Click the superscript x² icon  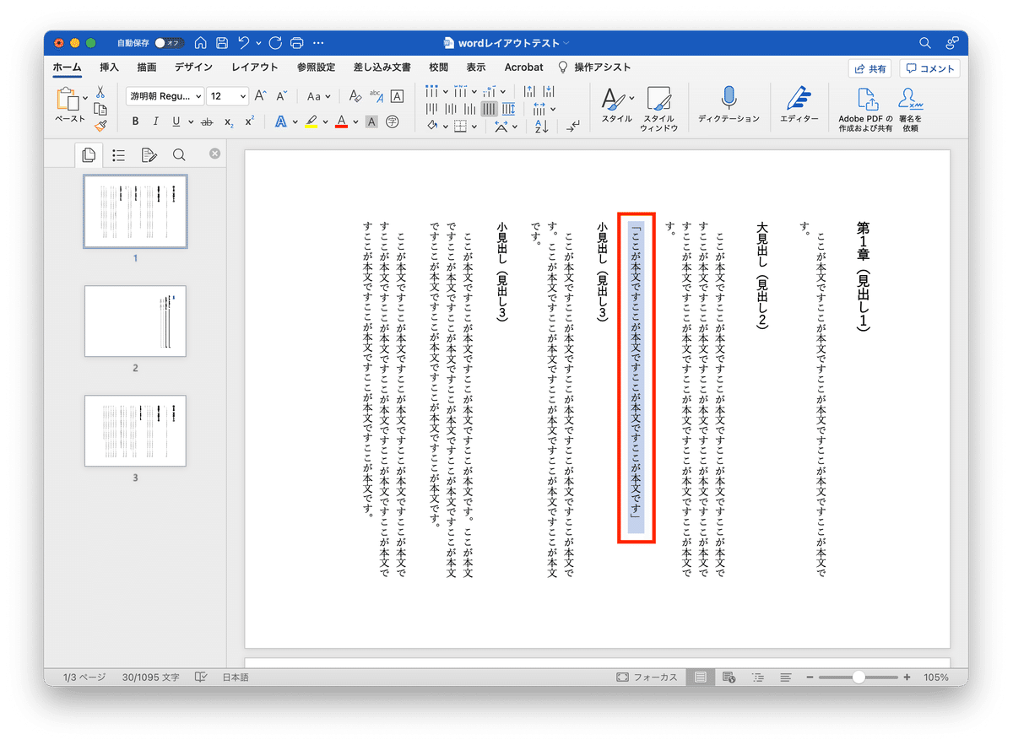pyautogui.click(x=250, y=121)
